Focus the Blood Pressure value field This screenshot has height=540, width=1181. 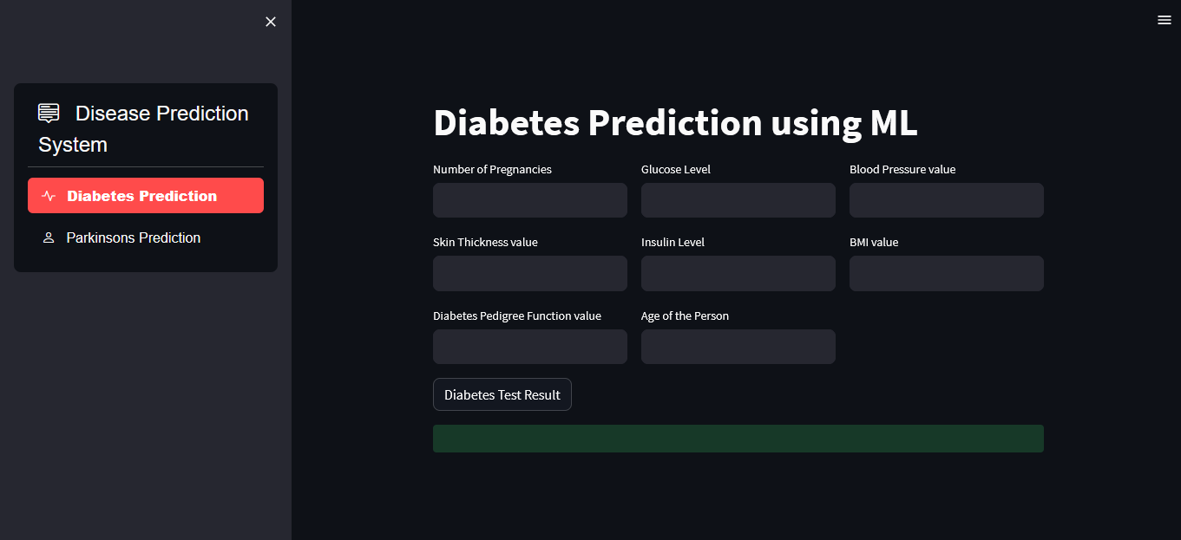pyautogui.click(x=946, y=200)
